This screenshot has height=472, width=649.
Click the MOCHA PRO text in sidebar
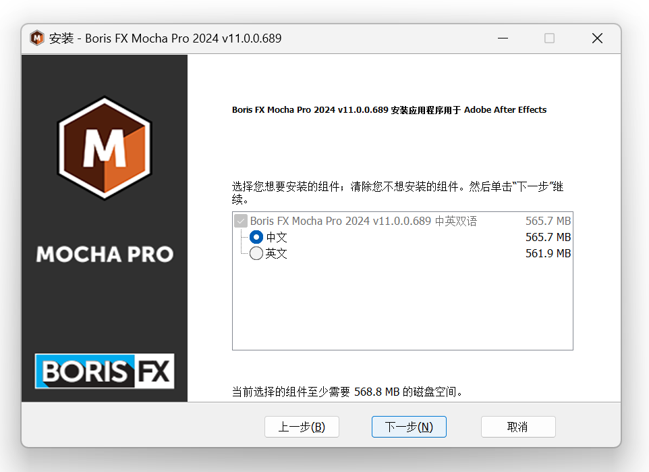coord(105,254)
